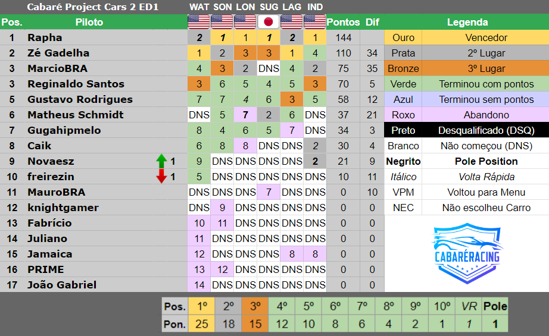The image size is (549, 336).
Task: Click the Legenda header cell
Action: pyautogui.click(x=467, y=22)
